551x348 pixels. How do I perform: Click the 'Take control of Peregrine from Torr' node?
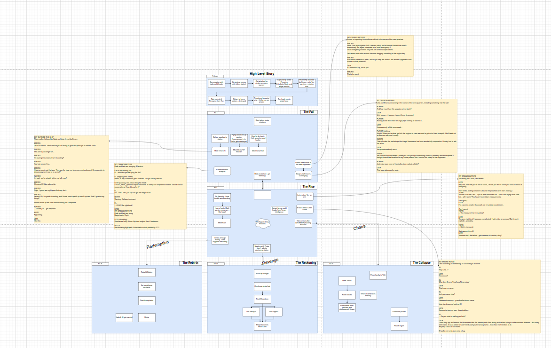tap(216, 101)
